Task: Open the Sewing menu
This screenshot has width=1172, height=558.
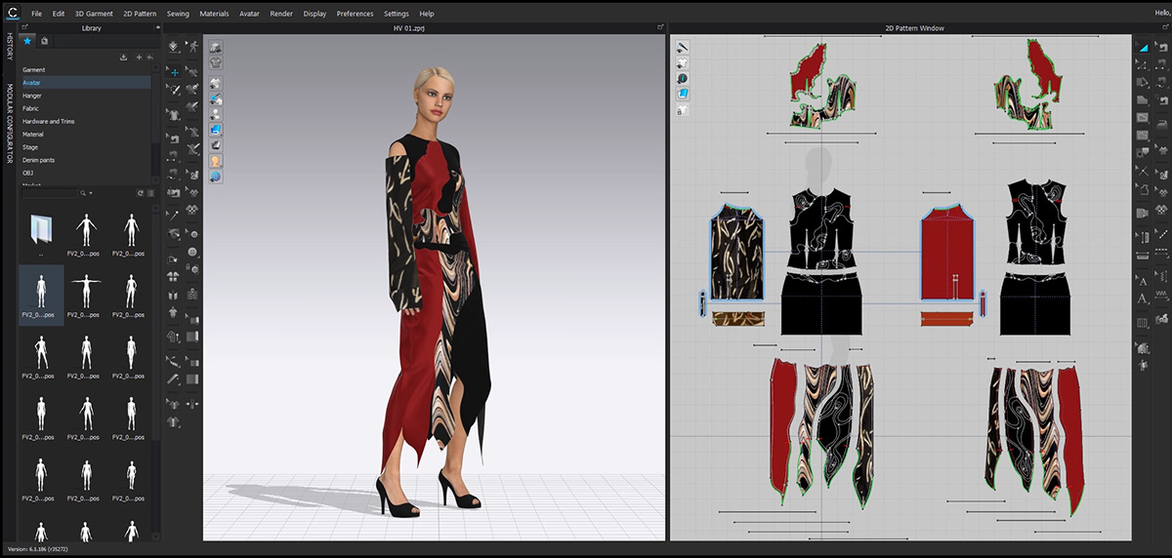Action: 178,14
